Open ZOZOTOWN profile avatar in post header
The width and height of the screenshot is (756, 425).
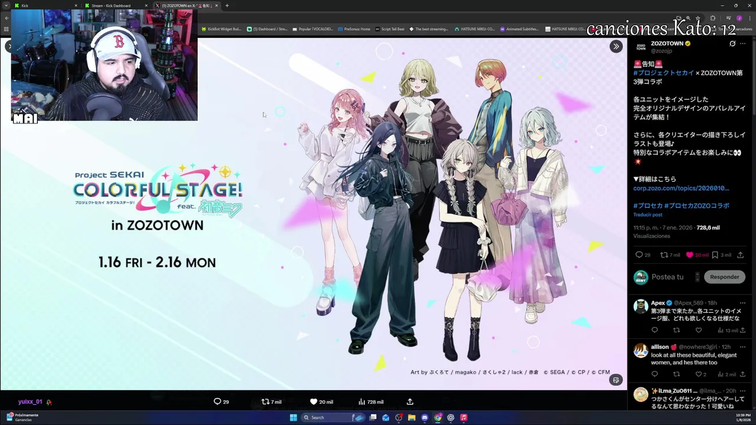640,47
